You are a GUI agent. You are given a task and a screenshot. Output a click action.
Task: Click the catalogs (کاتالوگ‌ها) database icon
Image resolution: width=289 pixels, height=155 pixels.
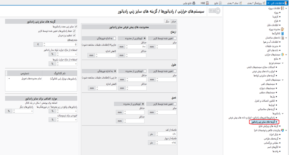283,33
